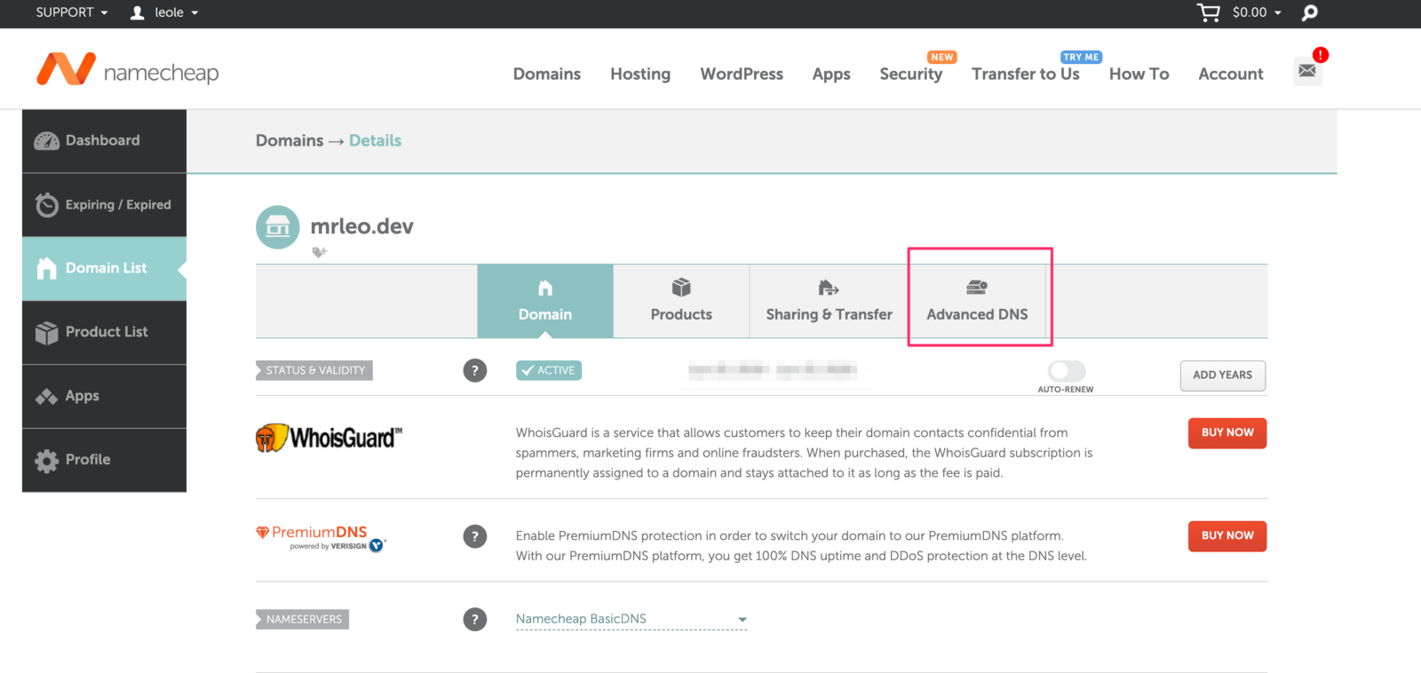
Task: Expand the Support dropdown
Action: pos(72,12)
